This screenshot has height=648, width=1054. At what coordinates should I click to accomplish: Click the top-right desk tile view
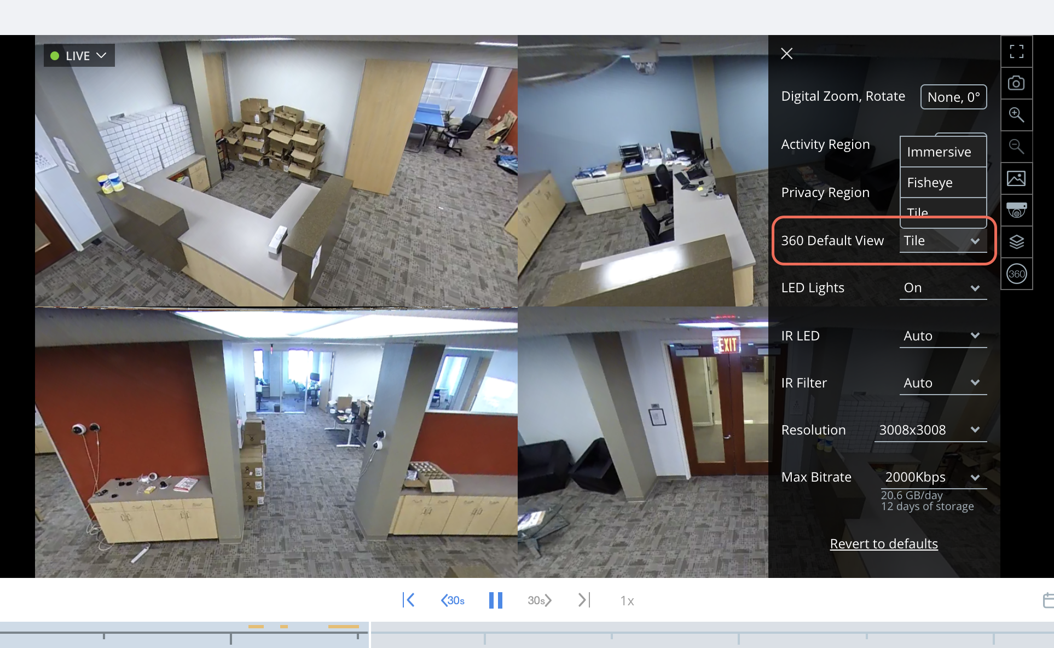(x=643, y=171)
